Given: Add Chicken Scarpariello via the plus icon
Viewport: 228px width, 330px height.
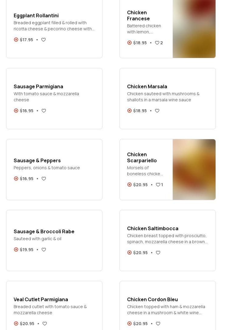Looking at the screenshot, I should coord(130,185).
